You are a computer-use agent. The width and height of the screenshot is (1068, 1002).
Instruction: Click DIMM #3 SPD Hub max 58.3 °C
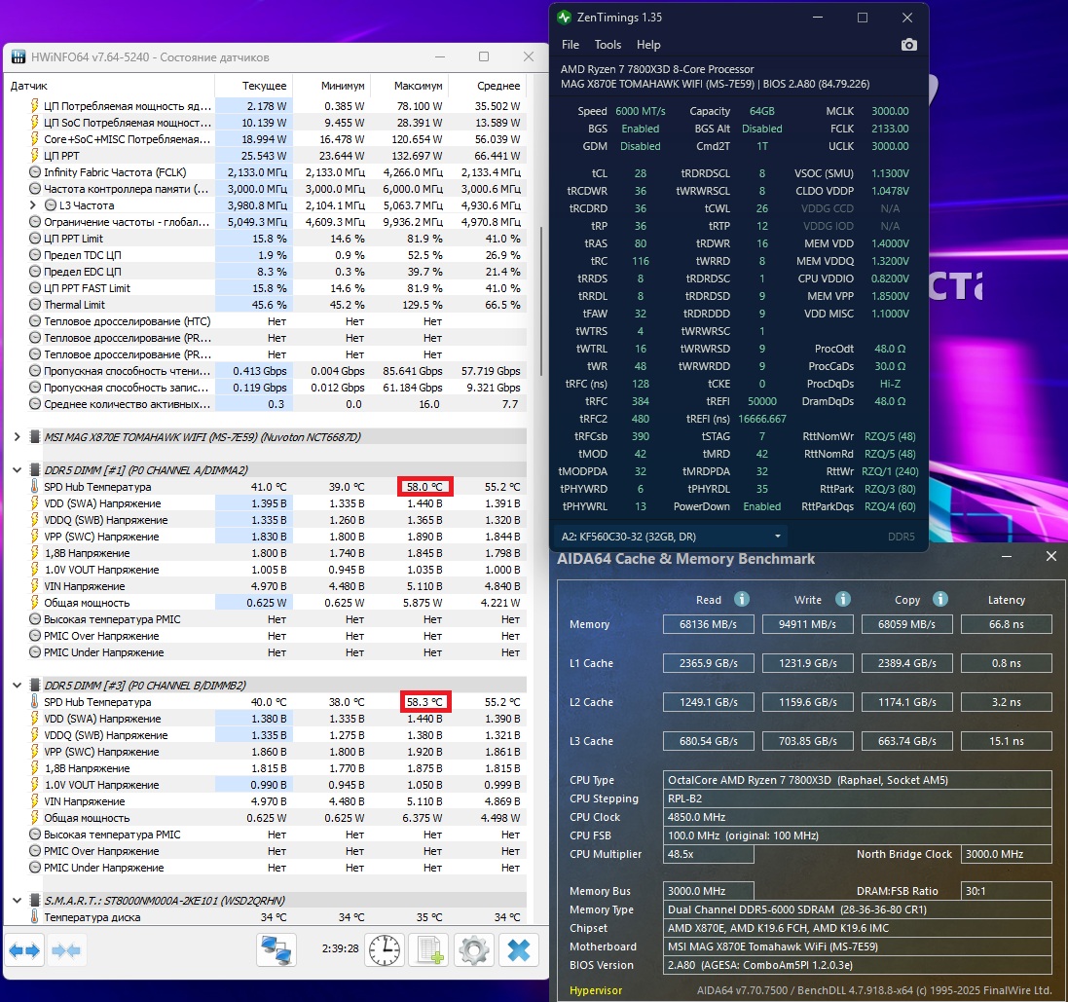tap(424, 702)
